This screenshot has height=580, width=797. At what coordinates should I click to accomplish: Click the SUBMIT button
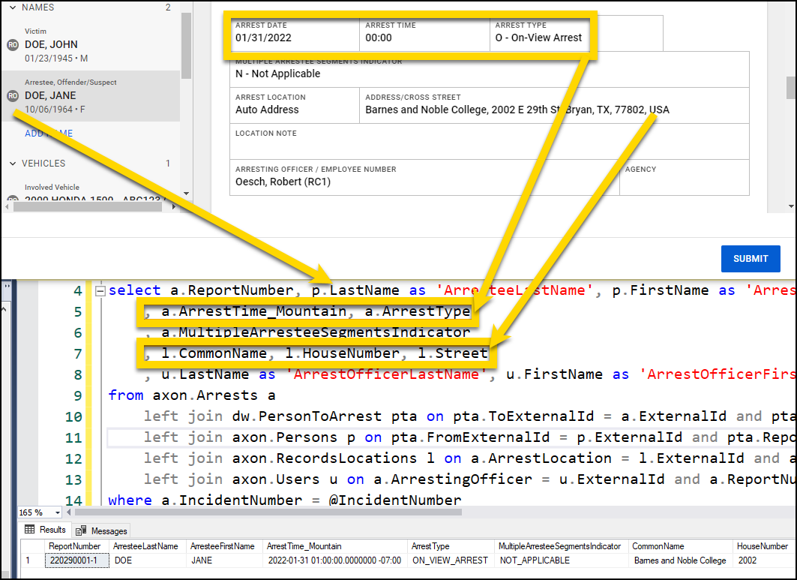click(x=751, y=259)
